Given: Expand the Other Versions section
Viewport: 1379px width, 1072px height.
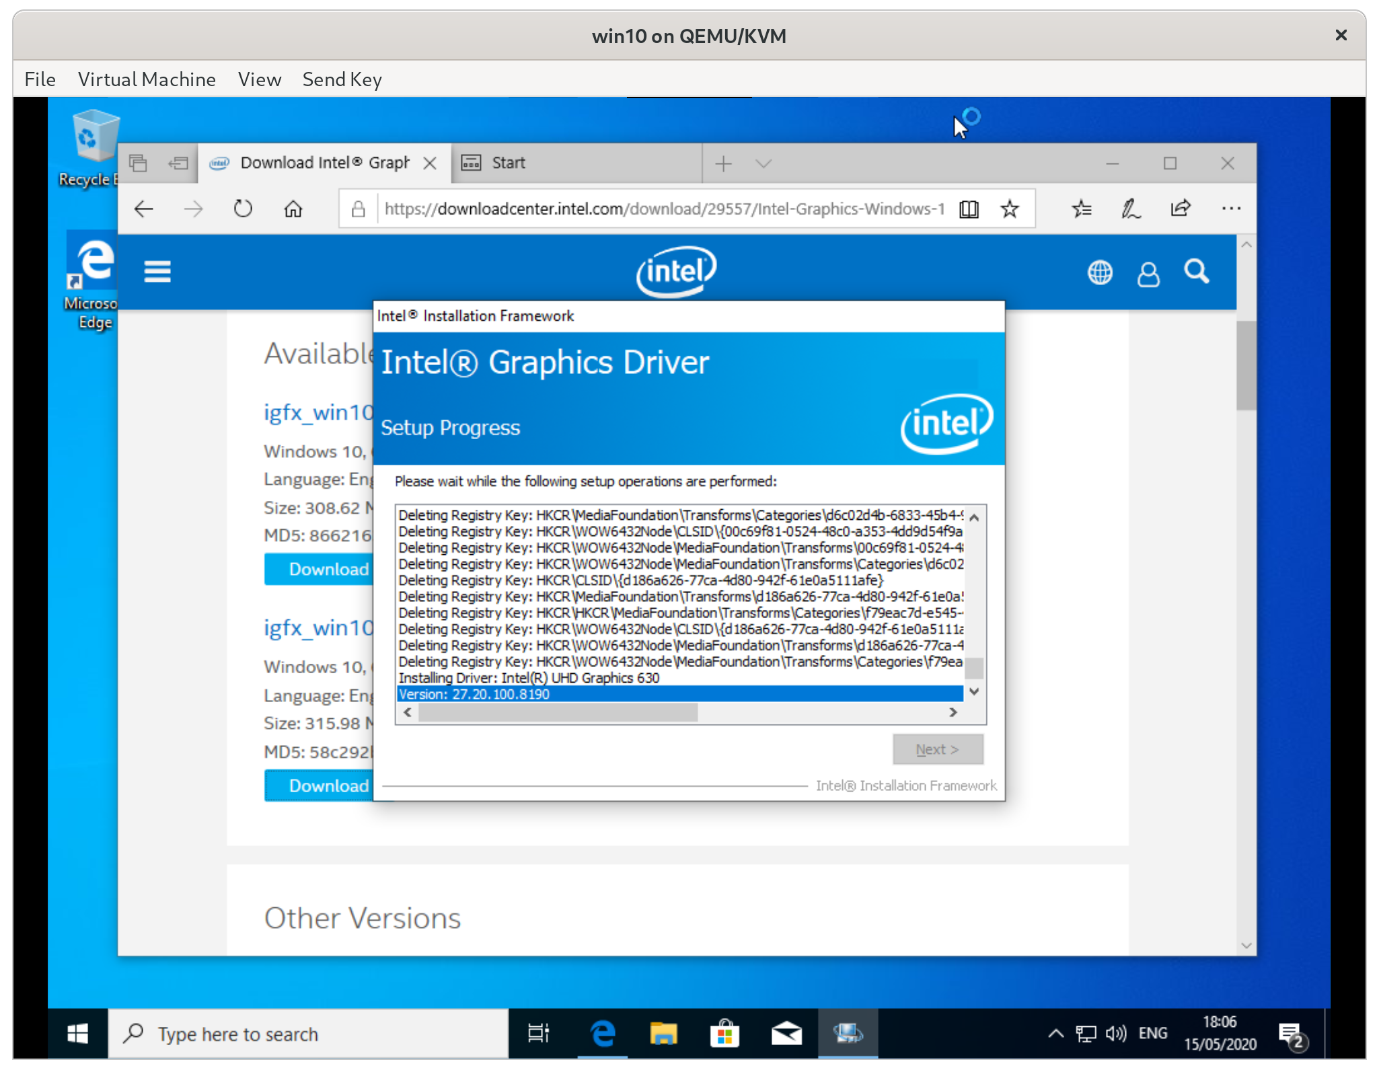Looking at the screenshot, I should point(361,917).
